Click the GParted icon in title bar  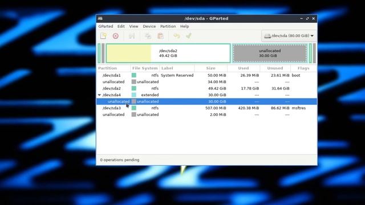[x=100, y=18]
